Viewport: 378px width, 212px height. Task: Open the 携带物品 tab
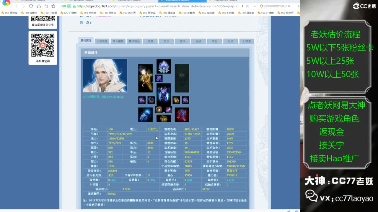tap(134, 41)
